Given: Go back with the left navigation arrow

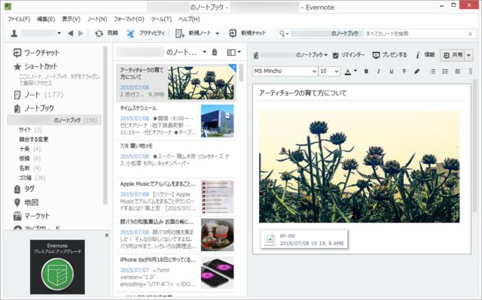Looking at the screenshot, I should pos(70,33).
